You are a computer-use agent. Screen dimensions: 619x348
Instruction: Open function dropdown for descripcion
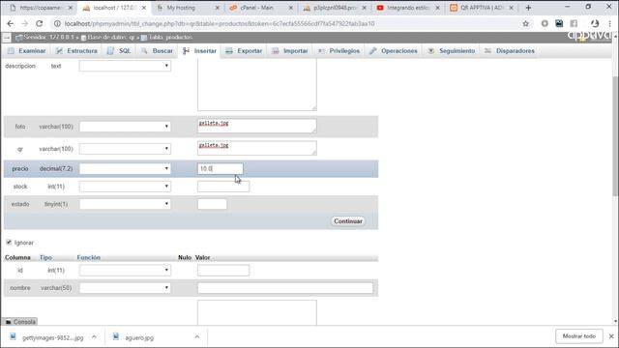(x=125, y=66)
